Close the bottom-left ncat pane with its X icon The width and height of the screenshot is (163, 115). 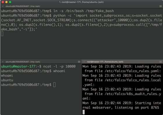coord(3,62)
